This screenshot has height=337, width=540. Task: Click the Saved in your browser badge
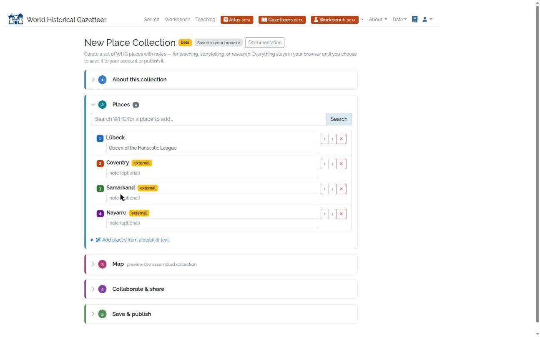219,42
